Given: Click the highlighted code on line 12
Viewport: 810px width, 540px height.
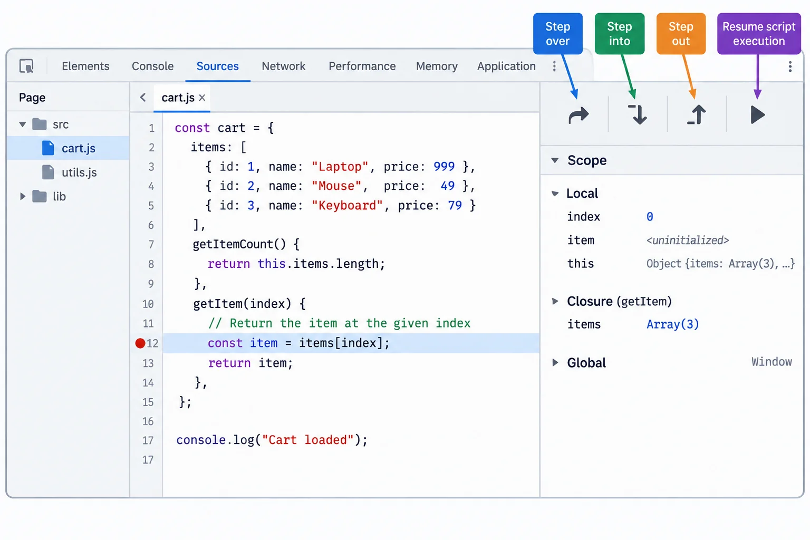Looking at the screenshot, I should (x=298, y=343).
